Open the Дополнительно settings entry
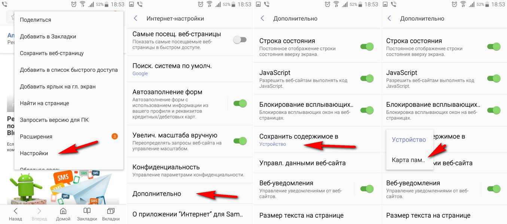The height and width of the screenshot is (224, 507). point(190,194)
